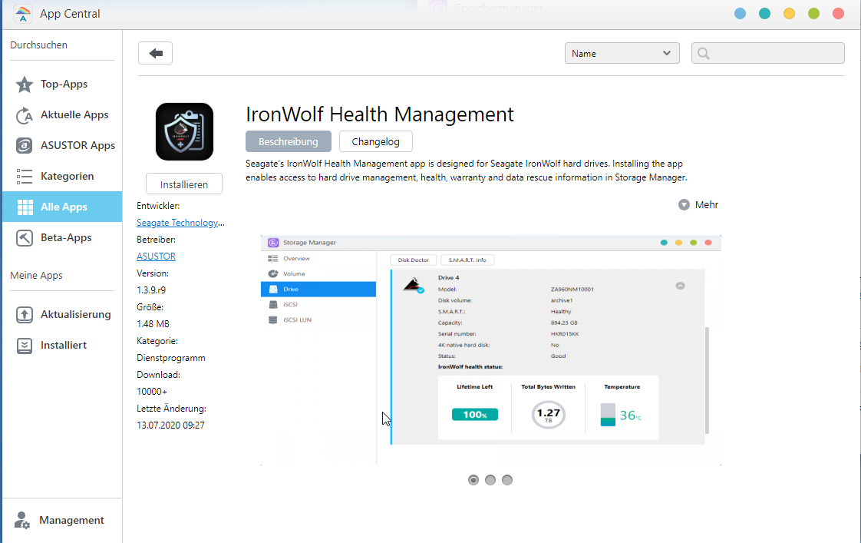Viewport: 861px width, 543px height.
Task: Click the Beta-Apps icon
Action: click(24, 238)
